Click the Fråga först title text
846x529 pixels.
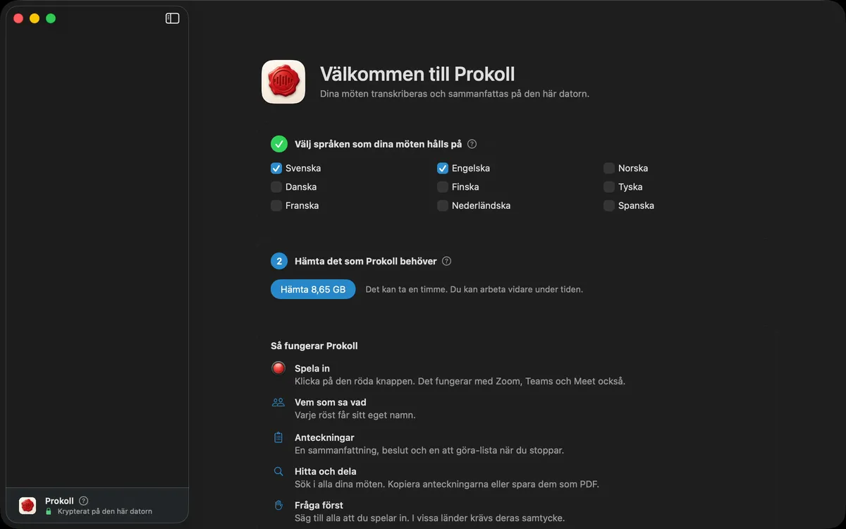319,505
